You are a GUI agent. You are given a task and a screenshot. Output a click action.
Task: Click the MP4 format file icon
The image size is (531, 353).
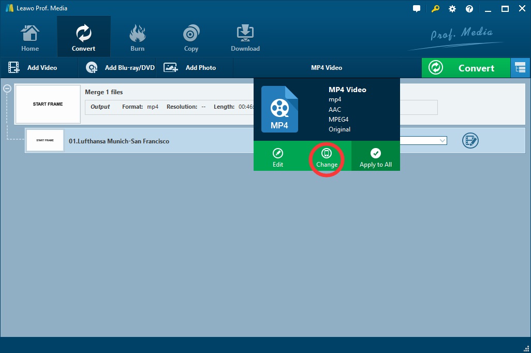click(279, 109)
